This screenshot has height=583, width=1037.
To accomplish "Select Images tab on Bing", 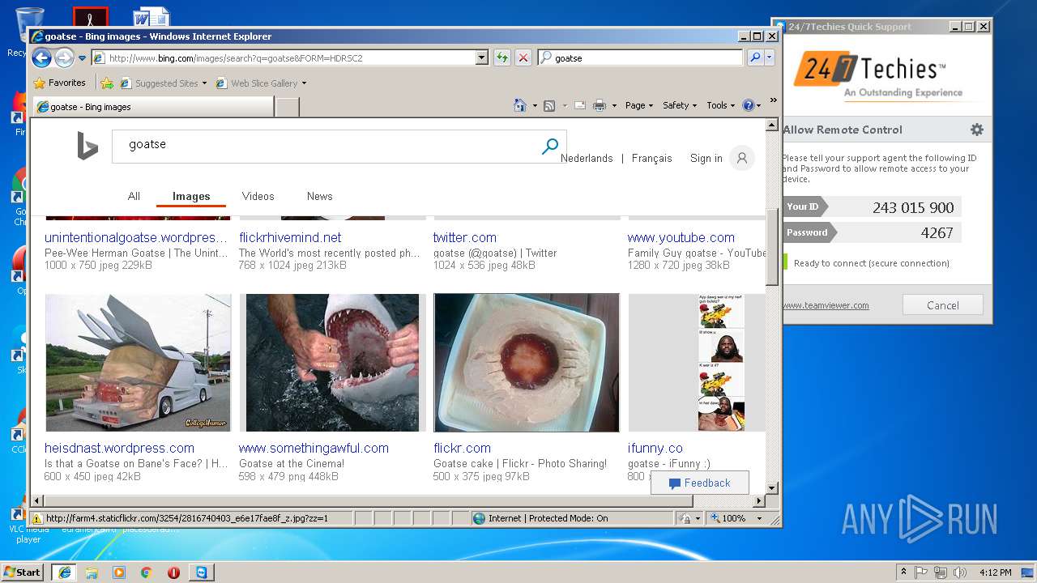I will click(x=191, y=196).
